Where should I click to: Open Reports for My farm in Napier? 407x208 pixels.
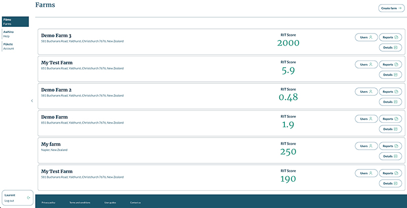point(390,146)
